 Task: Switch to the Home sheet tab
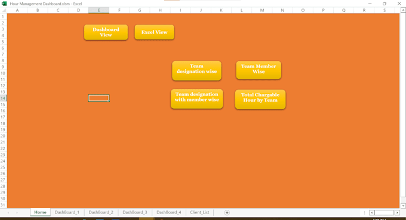[x=41, y=212]
